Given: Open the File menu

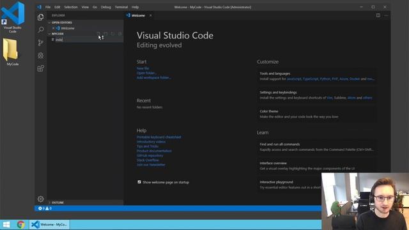Looking at the screenshot, I should [48, 7].
